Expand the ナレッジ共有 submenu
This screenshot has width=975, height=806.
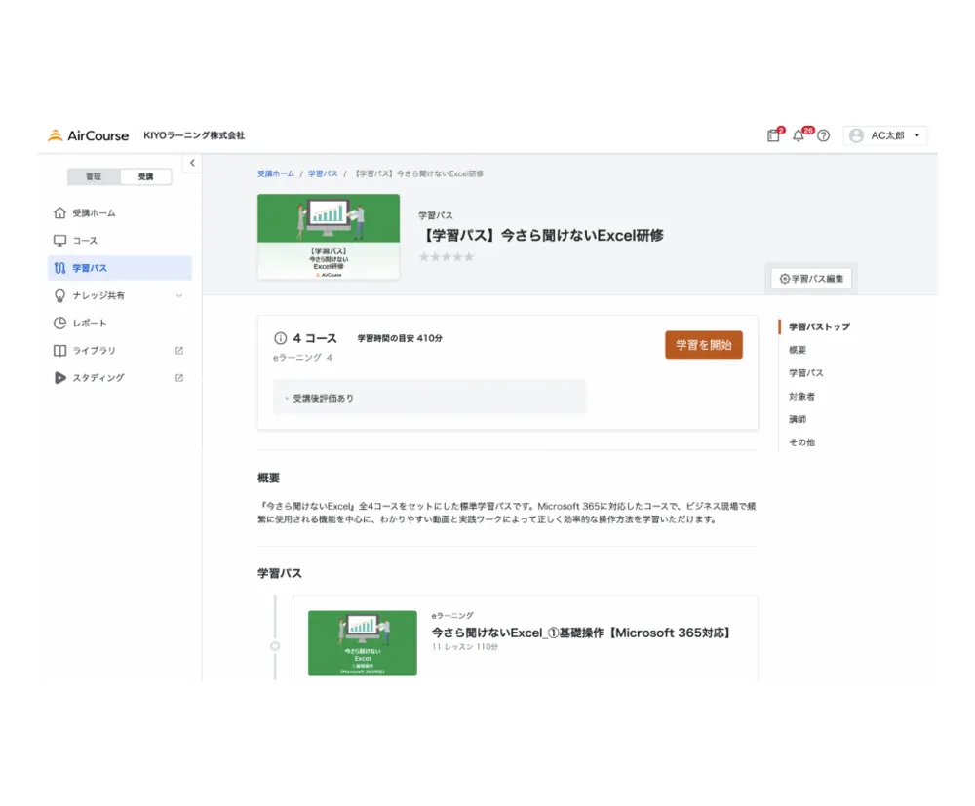point(178,295)
